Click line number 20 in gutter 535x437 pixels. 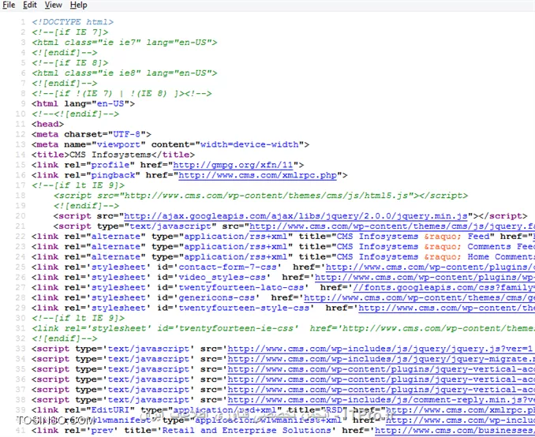(21, 216)
